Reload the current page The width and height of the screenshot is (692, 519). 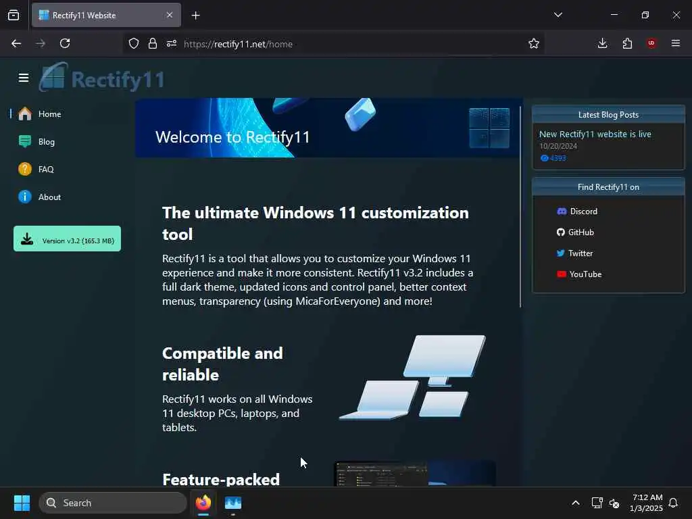point(65,43)
